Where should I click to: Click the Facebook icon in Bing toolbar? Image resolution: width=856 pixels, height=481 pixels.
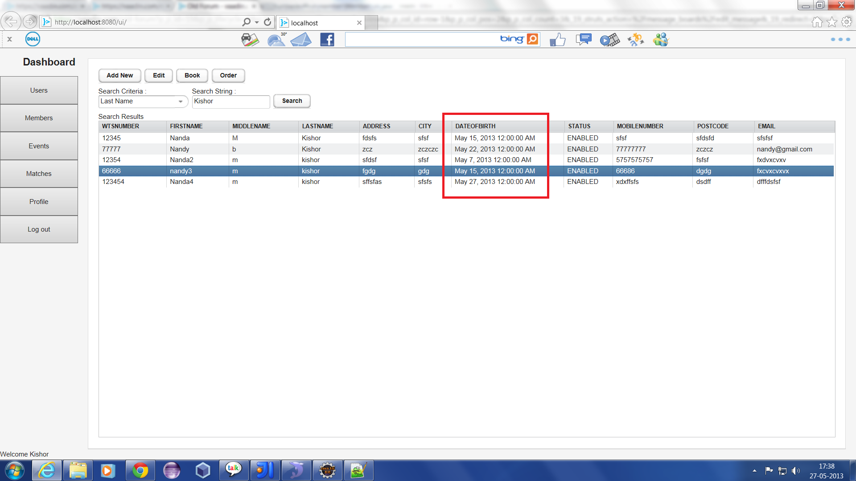coord(327,40)
